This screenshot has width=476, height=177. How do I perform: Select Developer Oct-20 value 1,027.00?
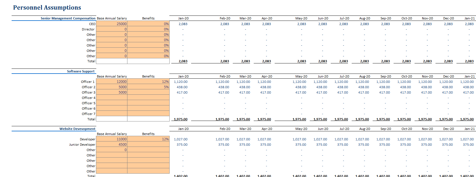(x=404, y=139)
